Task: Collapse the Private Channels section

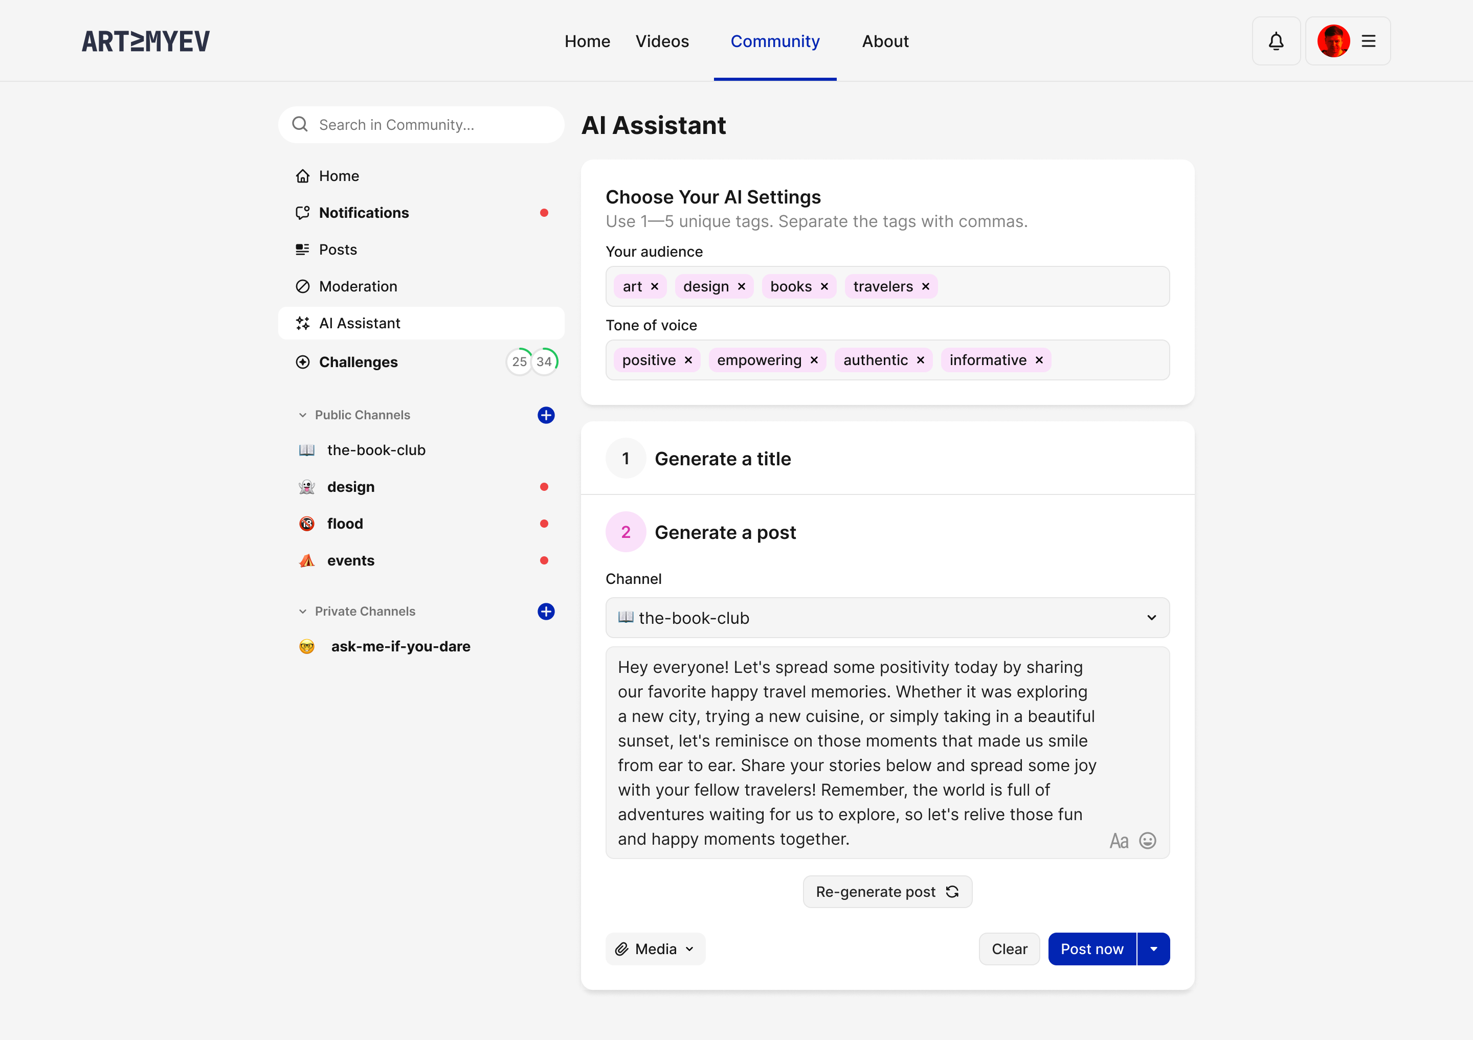Action: [x=303, y=611]
